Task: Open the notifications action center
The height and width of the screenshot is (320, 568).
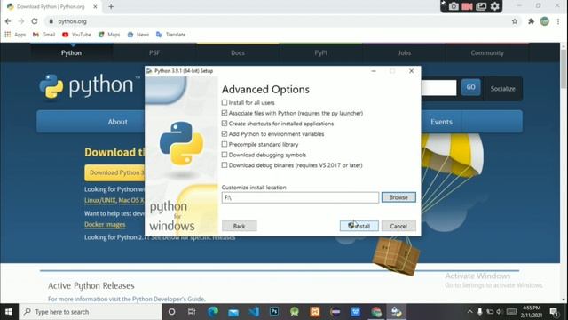Action: tap(554, 312)
